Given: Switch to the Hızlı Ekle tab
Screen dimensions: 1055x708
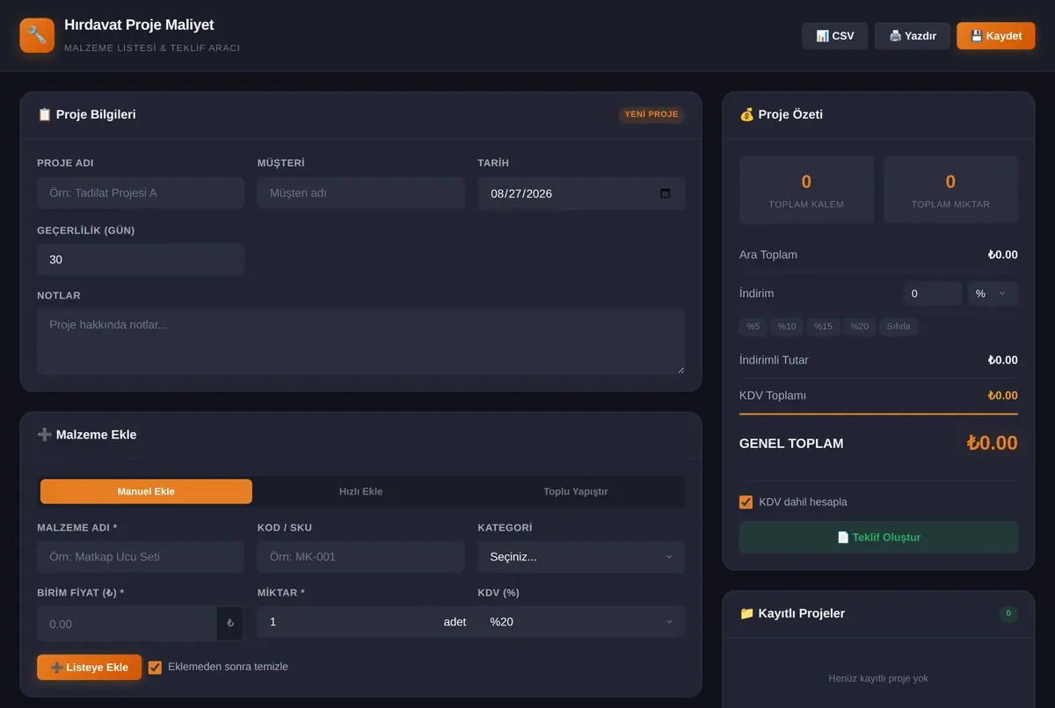Looking at the screenshot, I should (360, 491).
